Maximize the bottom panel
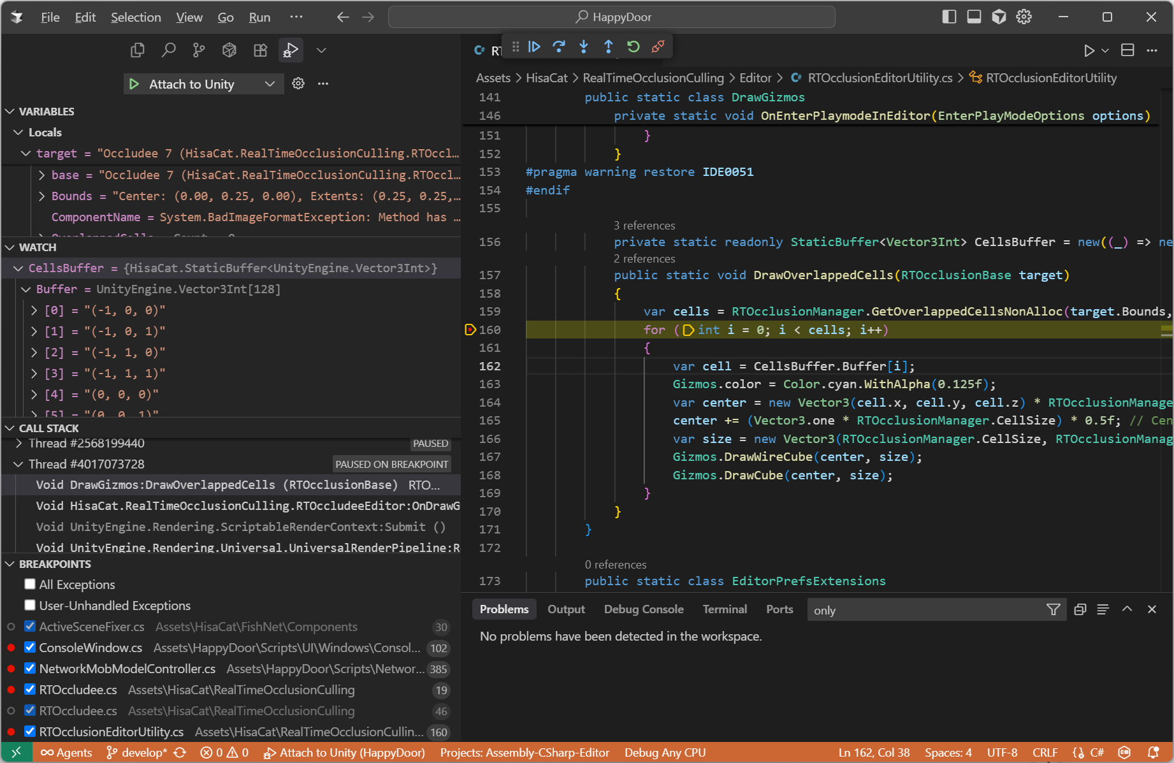1174x763 pixels. [x=1127, y=609]
